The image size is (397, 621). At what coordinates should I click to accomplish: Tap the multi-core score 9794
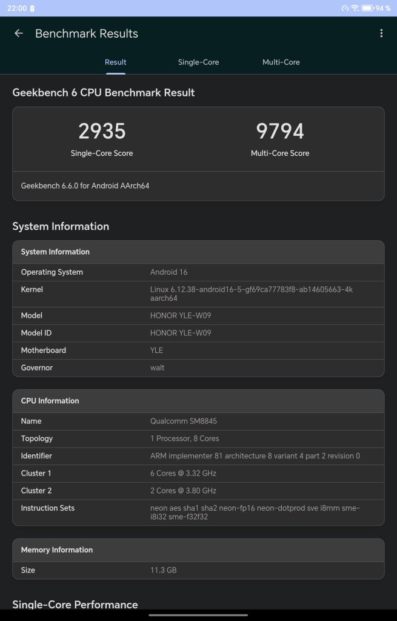coord(280,132)
